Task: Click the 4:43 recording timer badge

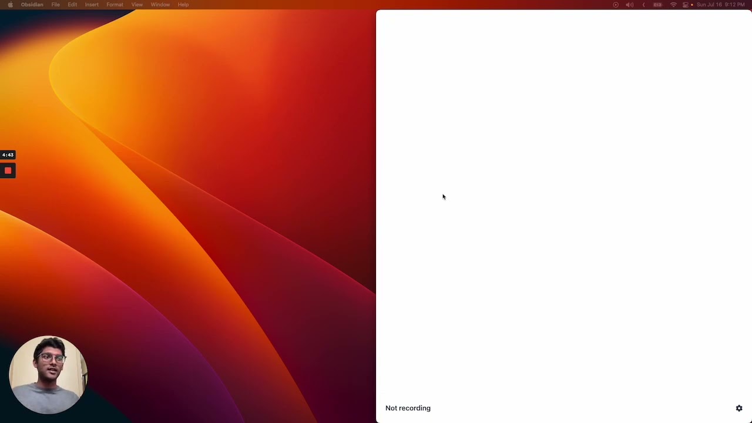Action: (8, 155)
